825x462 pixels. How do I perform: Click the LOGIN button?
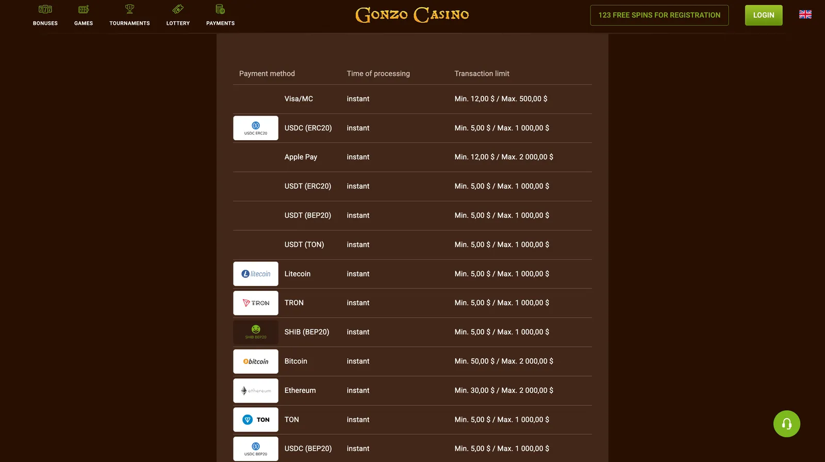[x=763, y=15]
